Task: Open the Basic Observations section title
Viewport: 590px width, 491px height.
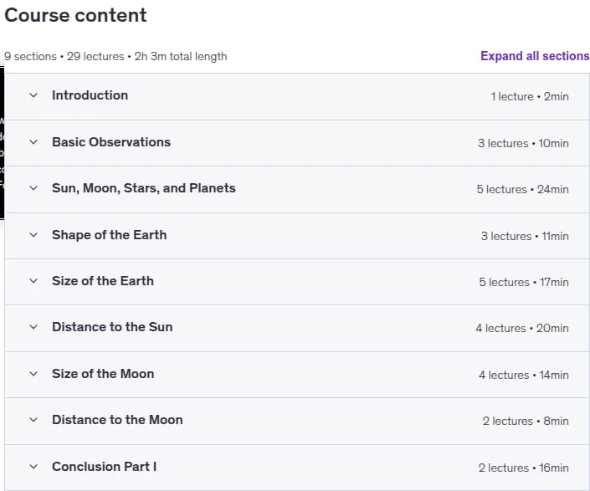Action: 111,142
